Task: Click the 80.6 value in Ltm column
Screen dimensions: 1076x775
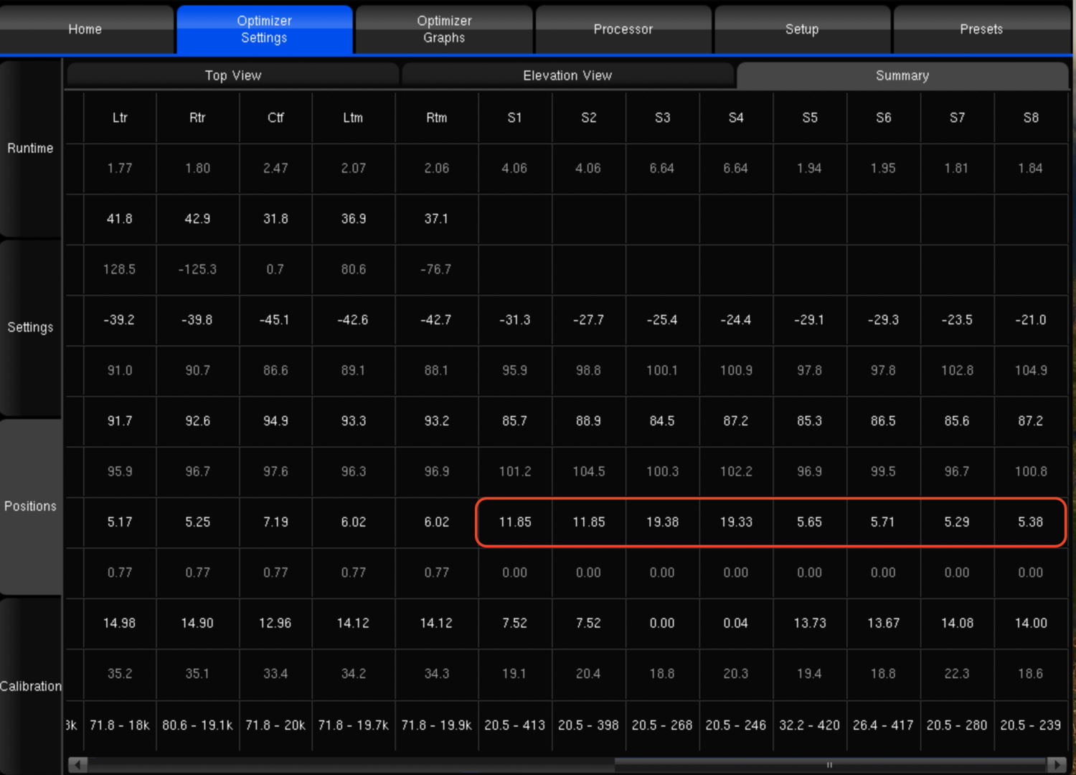Action: [x=354, y=270]
